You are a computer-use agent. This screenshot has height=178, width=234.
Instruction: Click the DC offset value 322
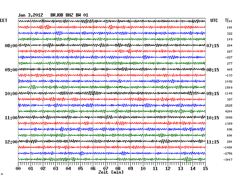pyautogui.click(x=230, y=34)
